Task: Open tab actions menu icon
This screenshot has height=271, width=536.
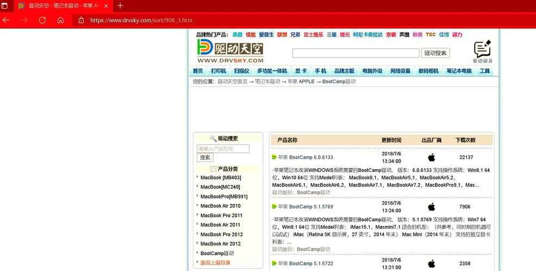Action: (4, 6)
